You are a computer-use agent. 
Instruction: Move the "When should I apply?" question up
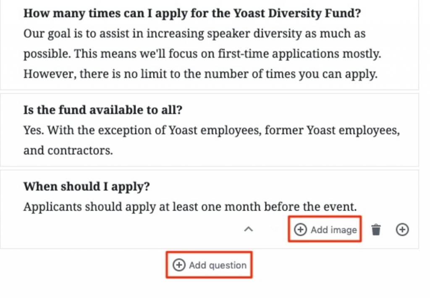pos(249,230)
